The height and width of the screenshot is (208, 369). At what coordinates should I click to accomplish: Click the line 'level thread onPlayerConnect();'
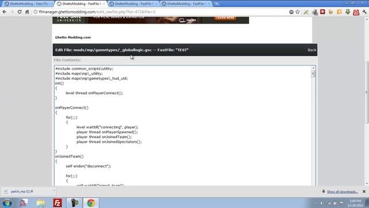point(94,93)
